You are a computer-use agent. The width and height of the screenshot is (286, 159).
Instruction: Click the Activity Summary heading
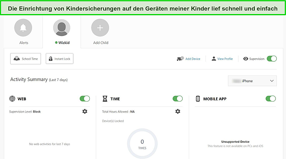tap(29, 80)
